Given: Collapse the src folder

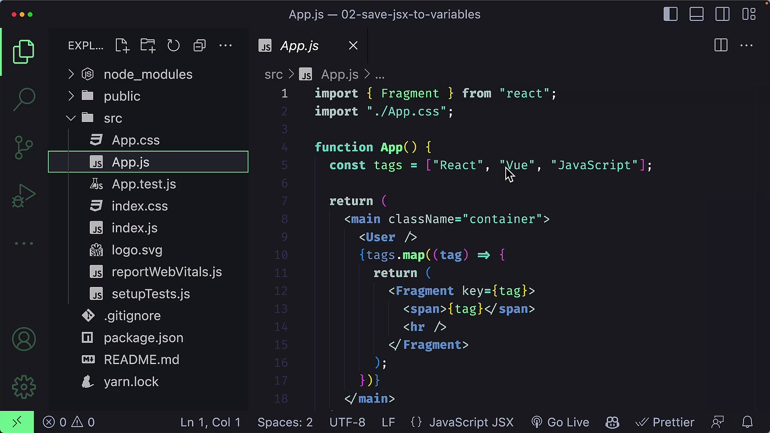Looking at the screenshot, I should (x=71, y=118).
